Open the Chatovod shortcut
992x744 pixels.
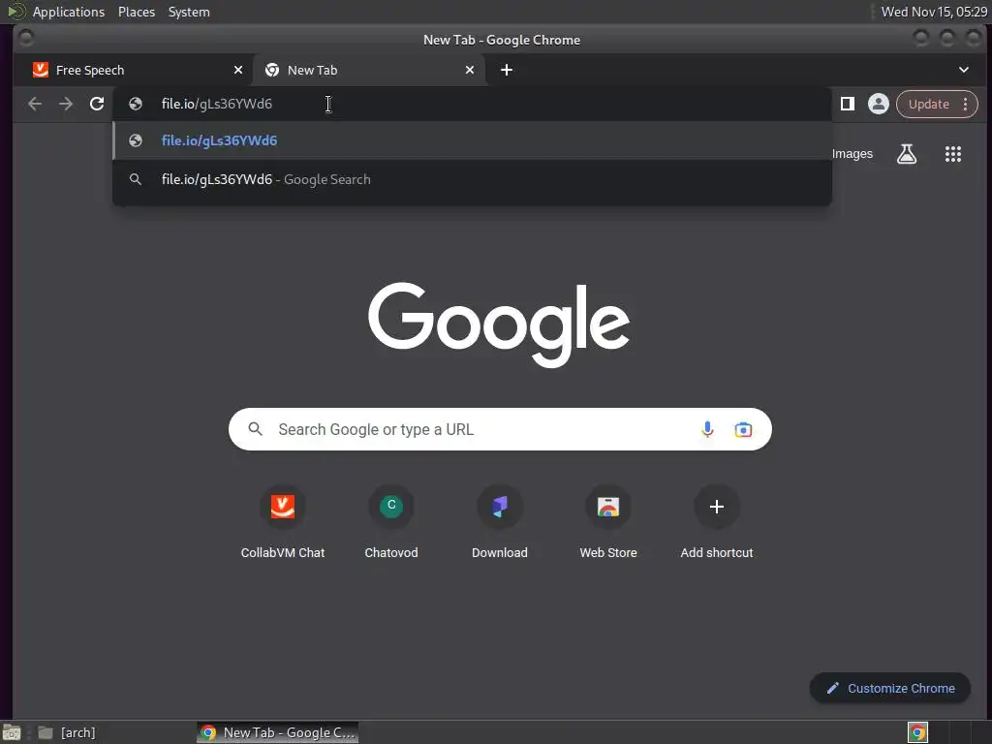(x=391, y=522)
